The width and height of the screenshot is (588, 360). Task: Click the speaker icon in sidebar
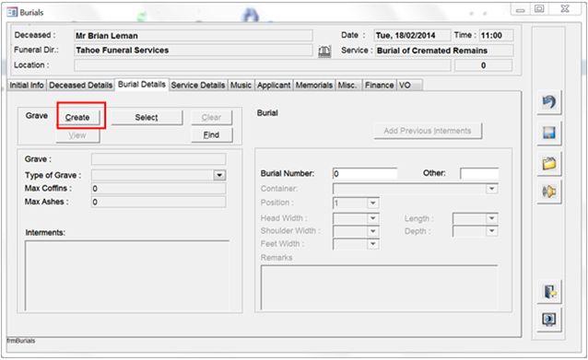(x=549, y=192)
